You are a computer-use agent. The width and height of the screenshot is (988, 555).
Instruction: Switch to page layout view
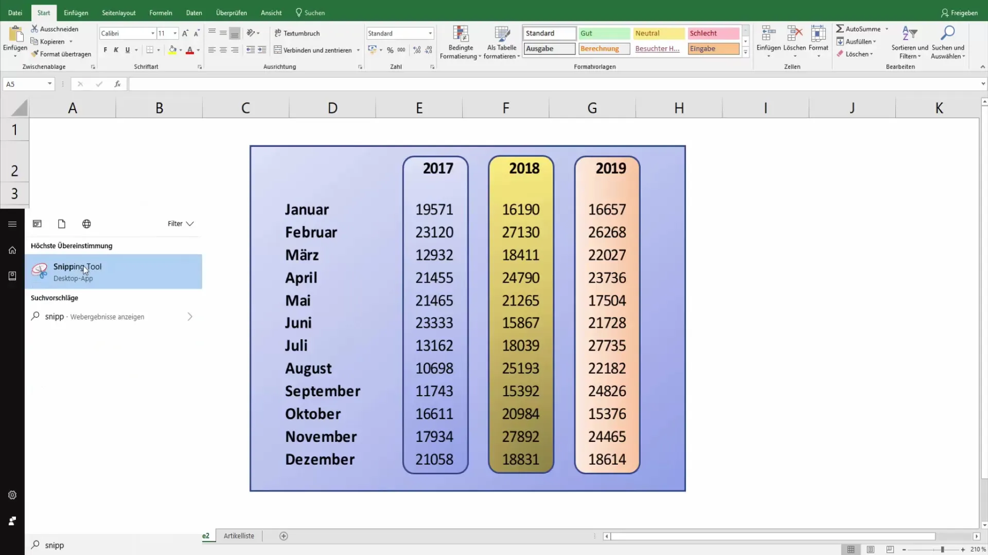[x=870, y=549]
